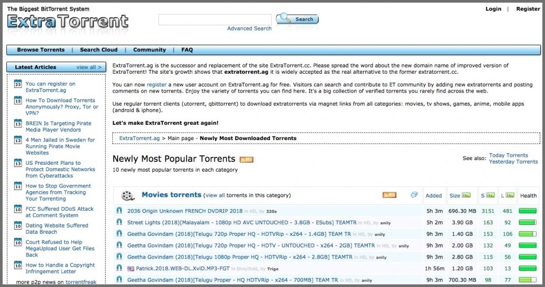Viewport: 545px width, 287px height.
Task: Sort by seeders (S) column icon
Action: 490,195
